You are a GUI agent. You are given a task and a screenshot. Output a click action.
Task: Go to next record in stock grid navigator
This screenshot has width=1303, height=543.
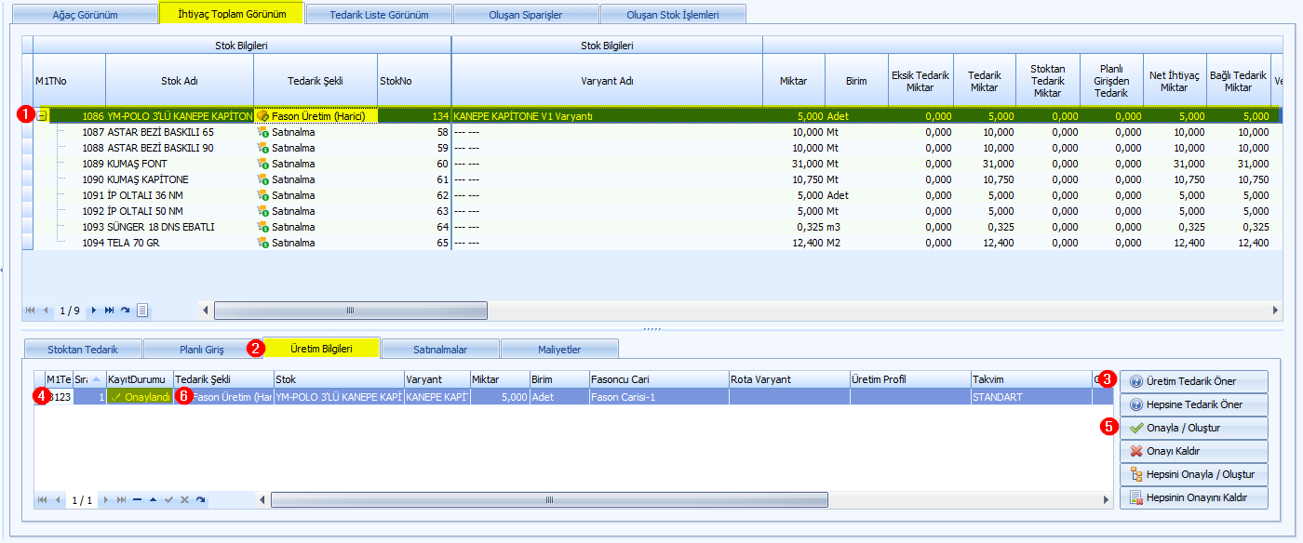point(94,310)
